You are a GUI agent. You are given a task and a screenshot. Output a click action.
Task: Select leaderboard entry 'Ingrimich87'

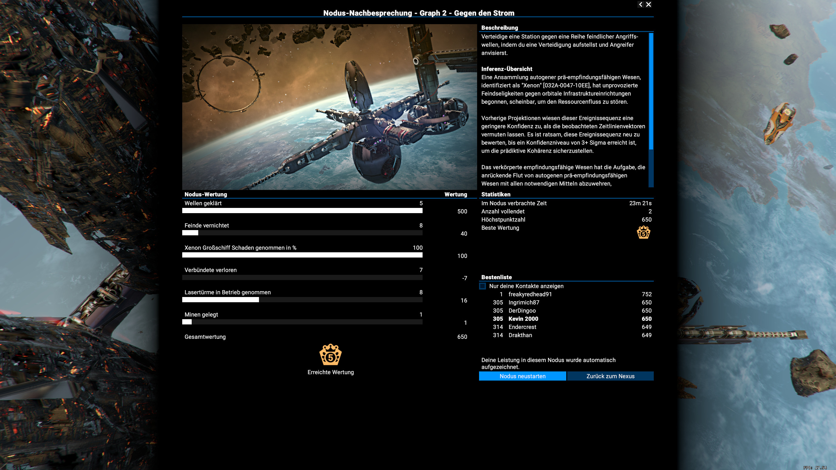(x=566, y=303)
